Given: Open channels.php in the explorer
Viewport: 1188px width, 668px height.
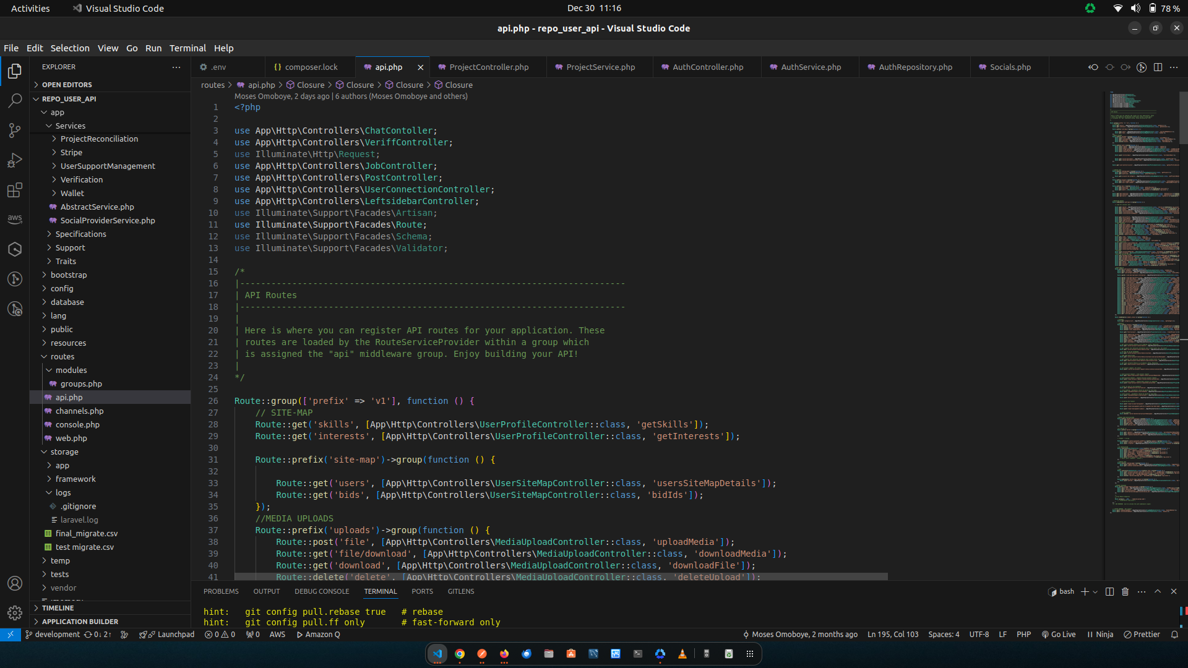Looking at the screenshot, I should point(79,411).
